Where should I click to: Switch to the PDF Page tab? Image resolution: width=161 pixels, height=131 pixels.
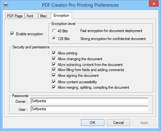[15, 16]
